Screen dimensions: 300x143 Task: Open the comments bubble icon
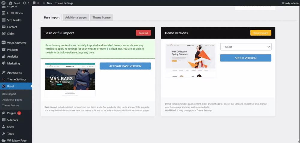[34, 3]
